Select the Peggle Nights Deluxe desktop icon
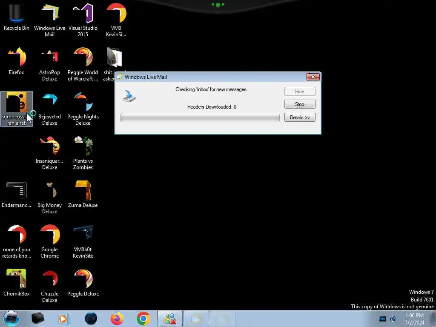The image size is (436, 327). [83, 109]
